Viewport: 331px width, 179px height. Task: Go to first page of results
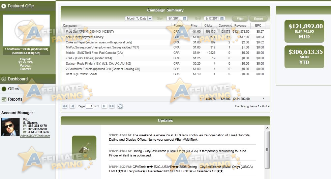point(65,106)
